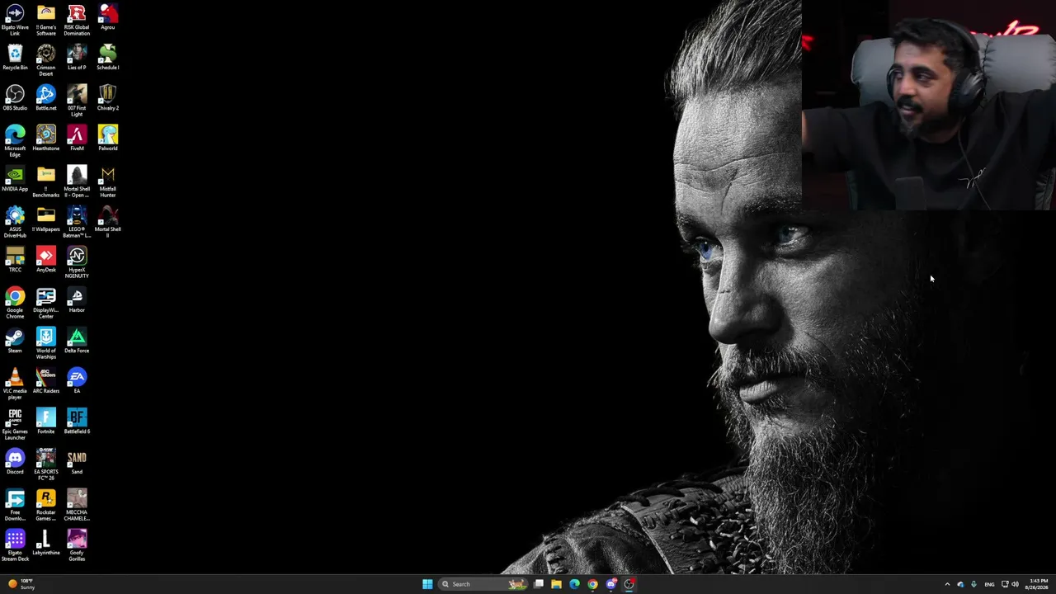Image resolution: width=1056 pixels, height=594 pixels.
Task: Select the 007 First Light shortcut
Action: [77, 101]
